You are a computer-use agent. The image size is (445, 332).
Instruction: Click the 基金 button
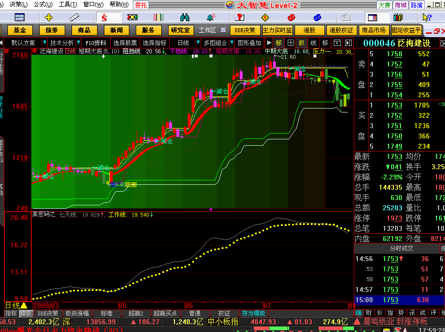(x=20, y=30)
